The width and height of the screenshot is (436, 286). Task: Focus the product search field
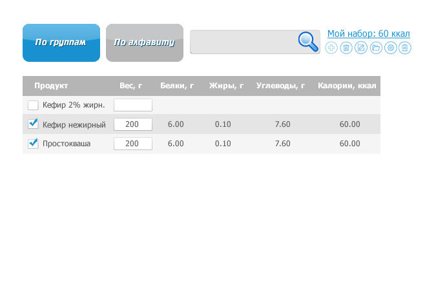pyautogui.click(x=255, y=42)
